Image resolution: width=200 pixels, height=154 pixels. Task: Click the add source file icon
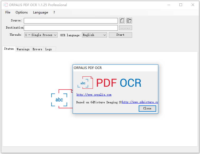(x=122, y=21)
